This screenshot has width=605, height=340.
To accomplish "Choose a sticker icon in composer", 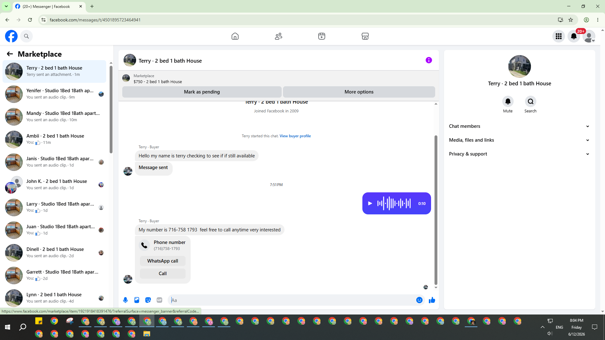I will (x=148, y=300).
